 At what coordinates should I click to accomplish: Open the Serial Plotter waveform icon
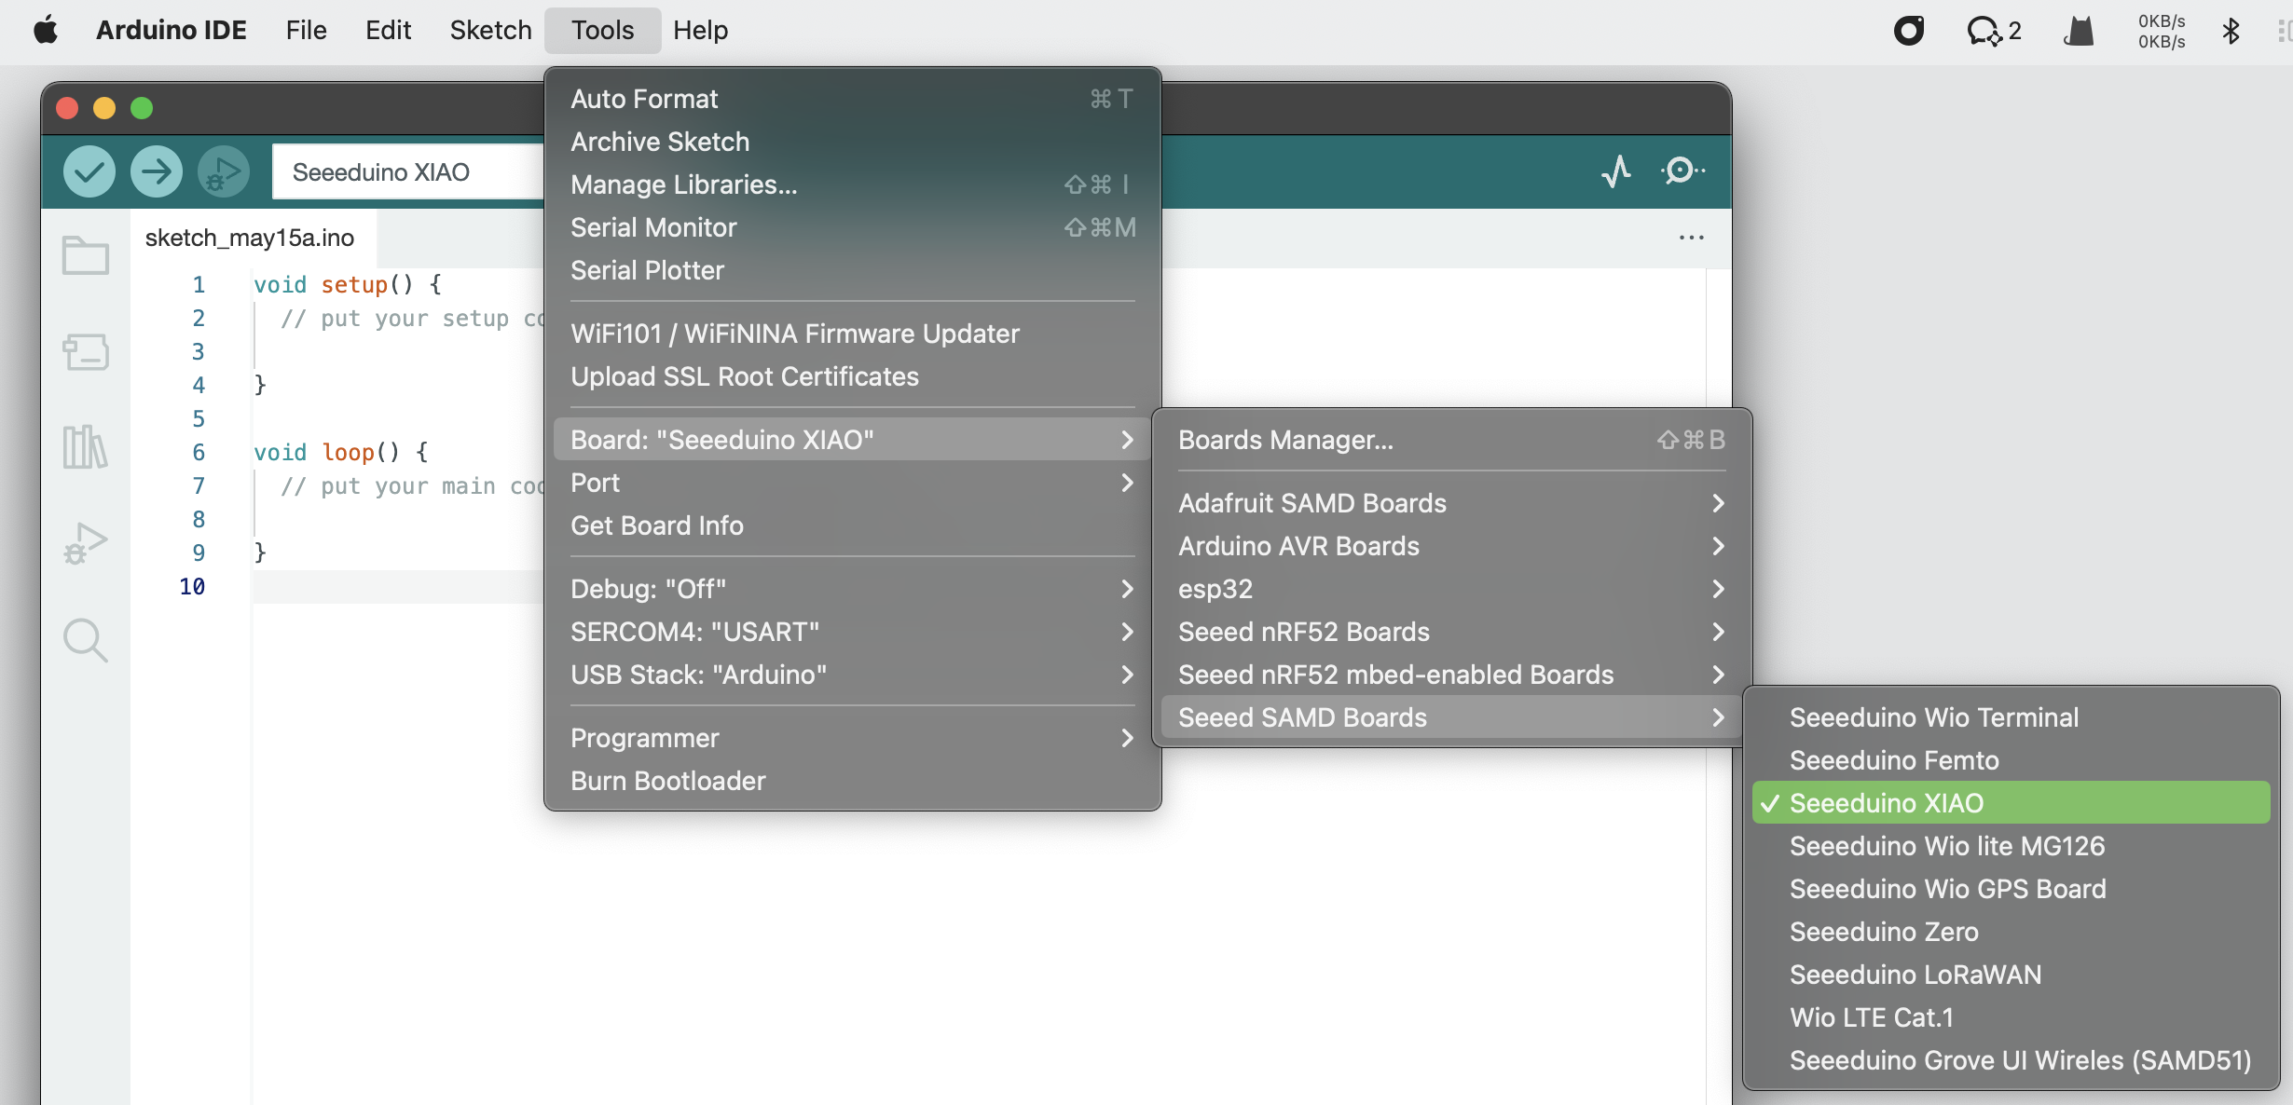[x=1616, y=171]
